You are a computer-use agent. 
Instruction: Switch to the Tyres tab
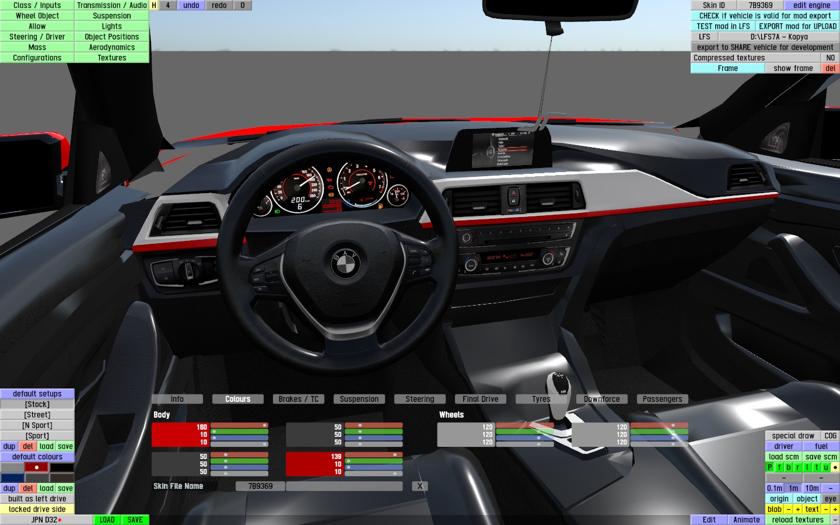point(541,399)
